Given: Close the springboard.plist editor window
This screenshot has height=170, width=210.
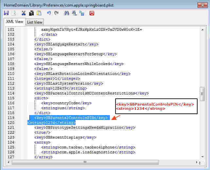Looking at the screenshot, I should tap(202, 5).
